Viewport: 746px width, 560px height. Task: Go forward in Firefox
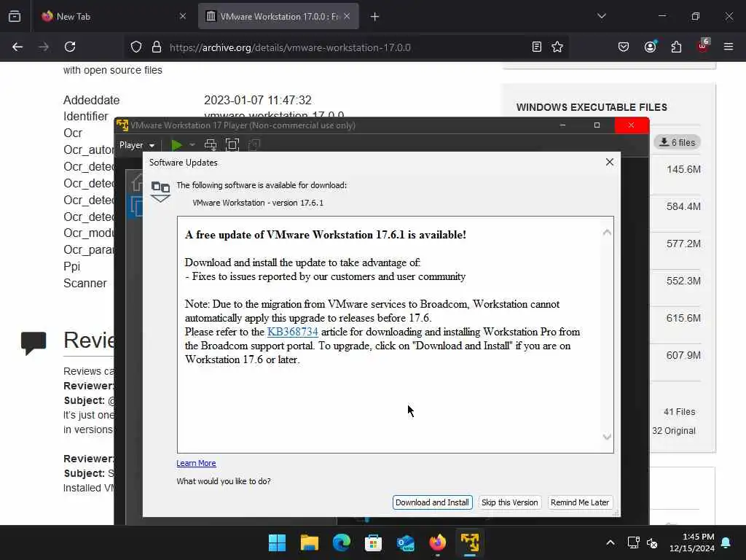[x=44, y=47]
